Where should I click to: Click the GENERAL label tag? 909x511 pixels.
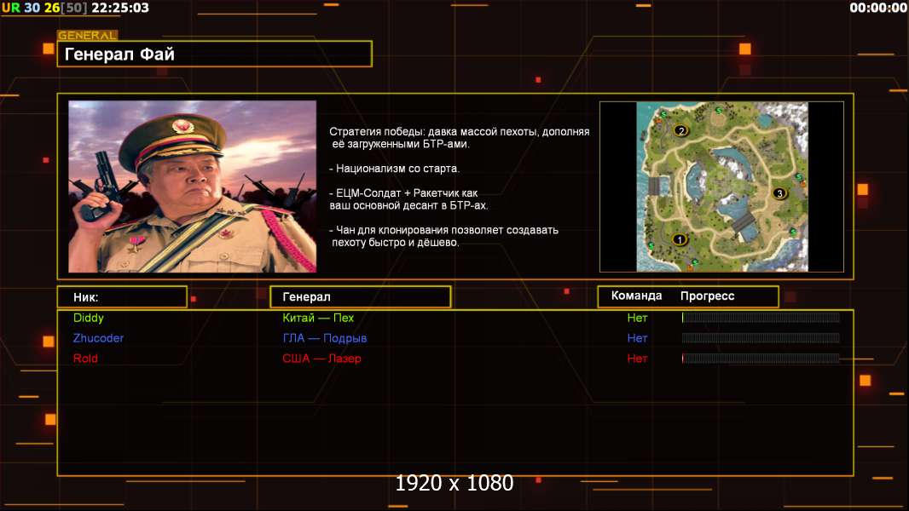click(88, 35)
